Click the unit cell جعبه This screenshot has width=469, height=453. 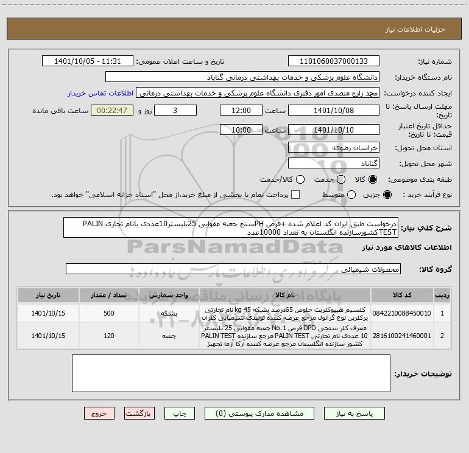point(169,336)
